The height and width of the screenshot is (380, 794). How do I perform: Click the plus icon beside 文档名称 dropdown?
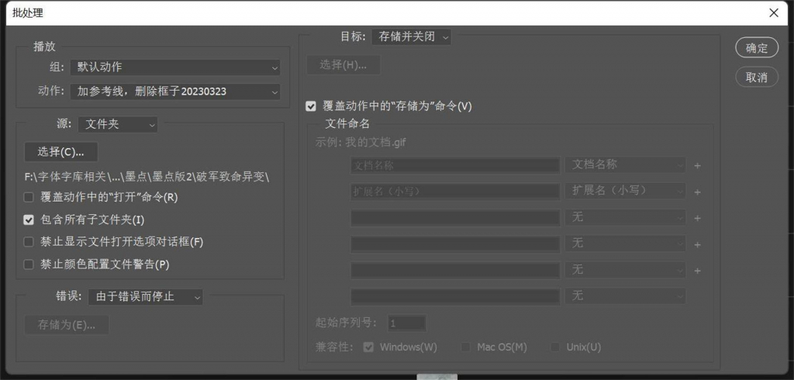pos(697,166)
